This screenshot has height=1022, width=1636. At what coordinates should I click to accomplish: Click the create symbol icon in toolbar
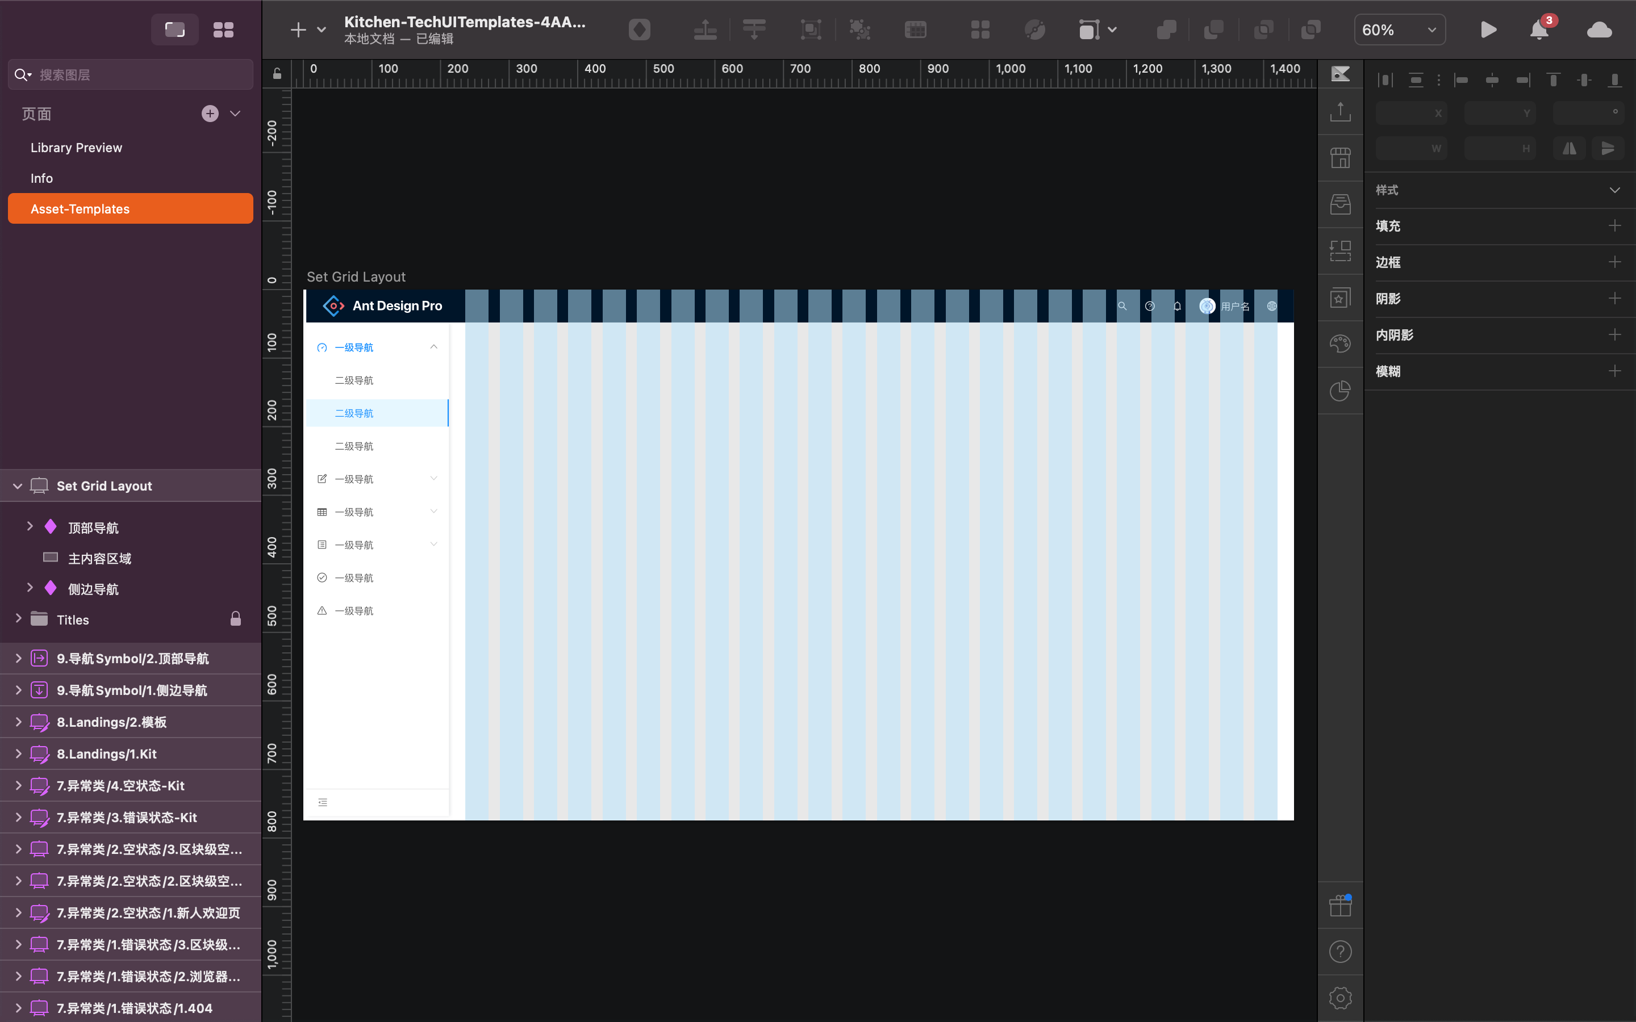click(639, 30)
